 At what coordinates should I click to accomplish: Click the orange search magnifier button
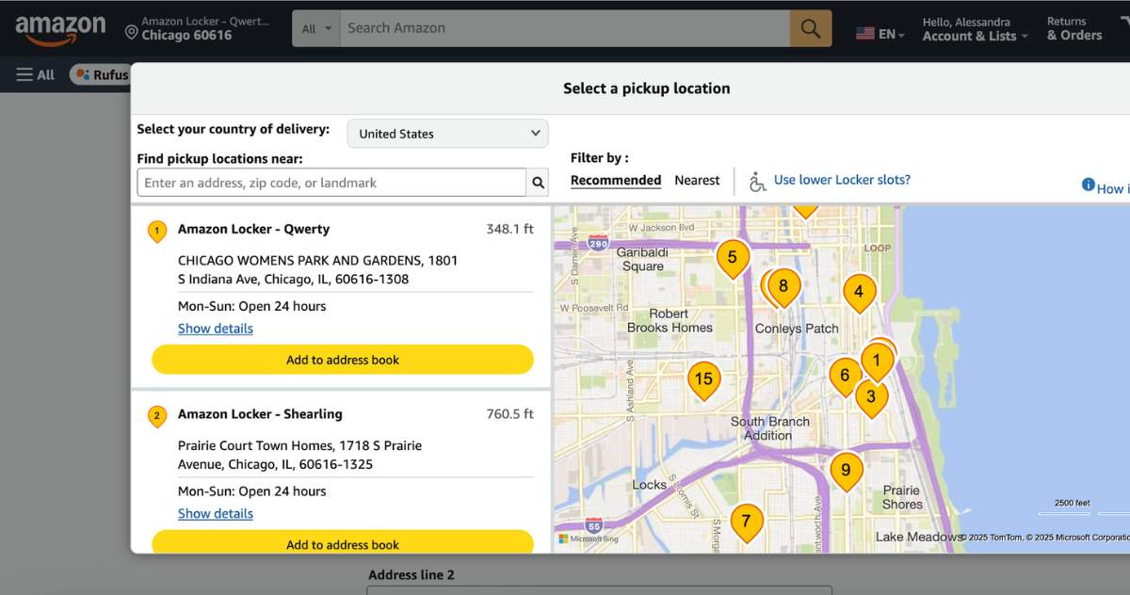coord(811,28)
